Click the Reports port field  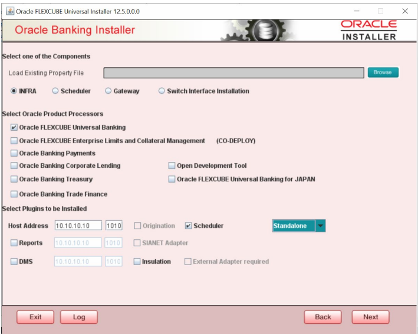tap(113, 243)
